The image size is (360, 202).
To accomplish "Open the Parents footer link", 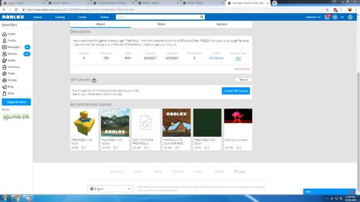I will coord(178,172).
